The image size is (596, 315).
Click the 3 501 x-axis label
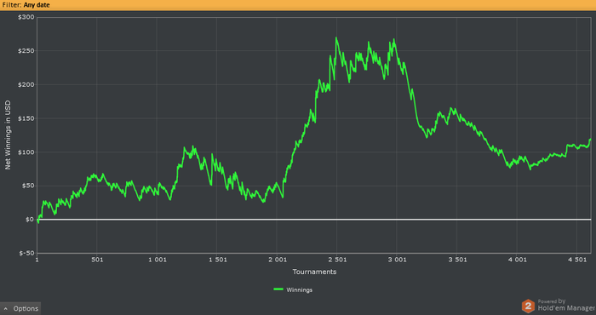457,260
